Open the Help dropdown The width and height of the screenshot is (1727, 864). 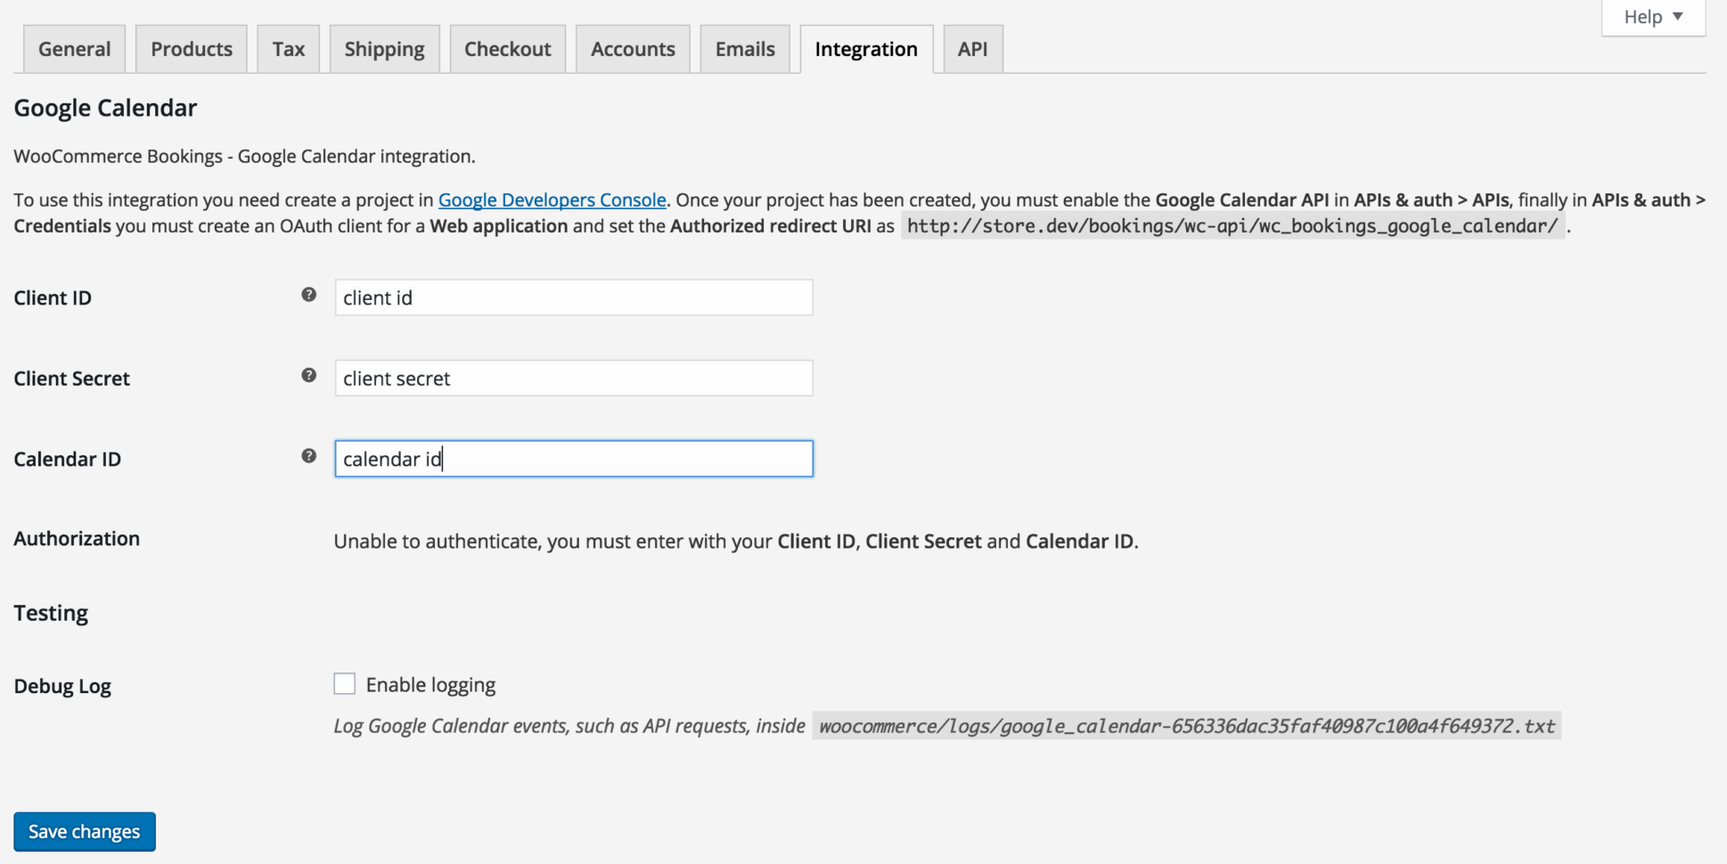point(1652,16)
